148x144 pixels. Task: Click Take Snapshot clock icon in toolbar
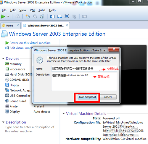(x=28, y=16)
